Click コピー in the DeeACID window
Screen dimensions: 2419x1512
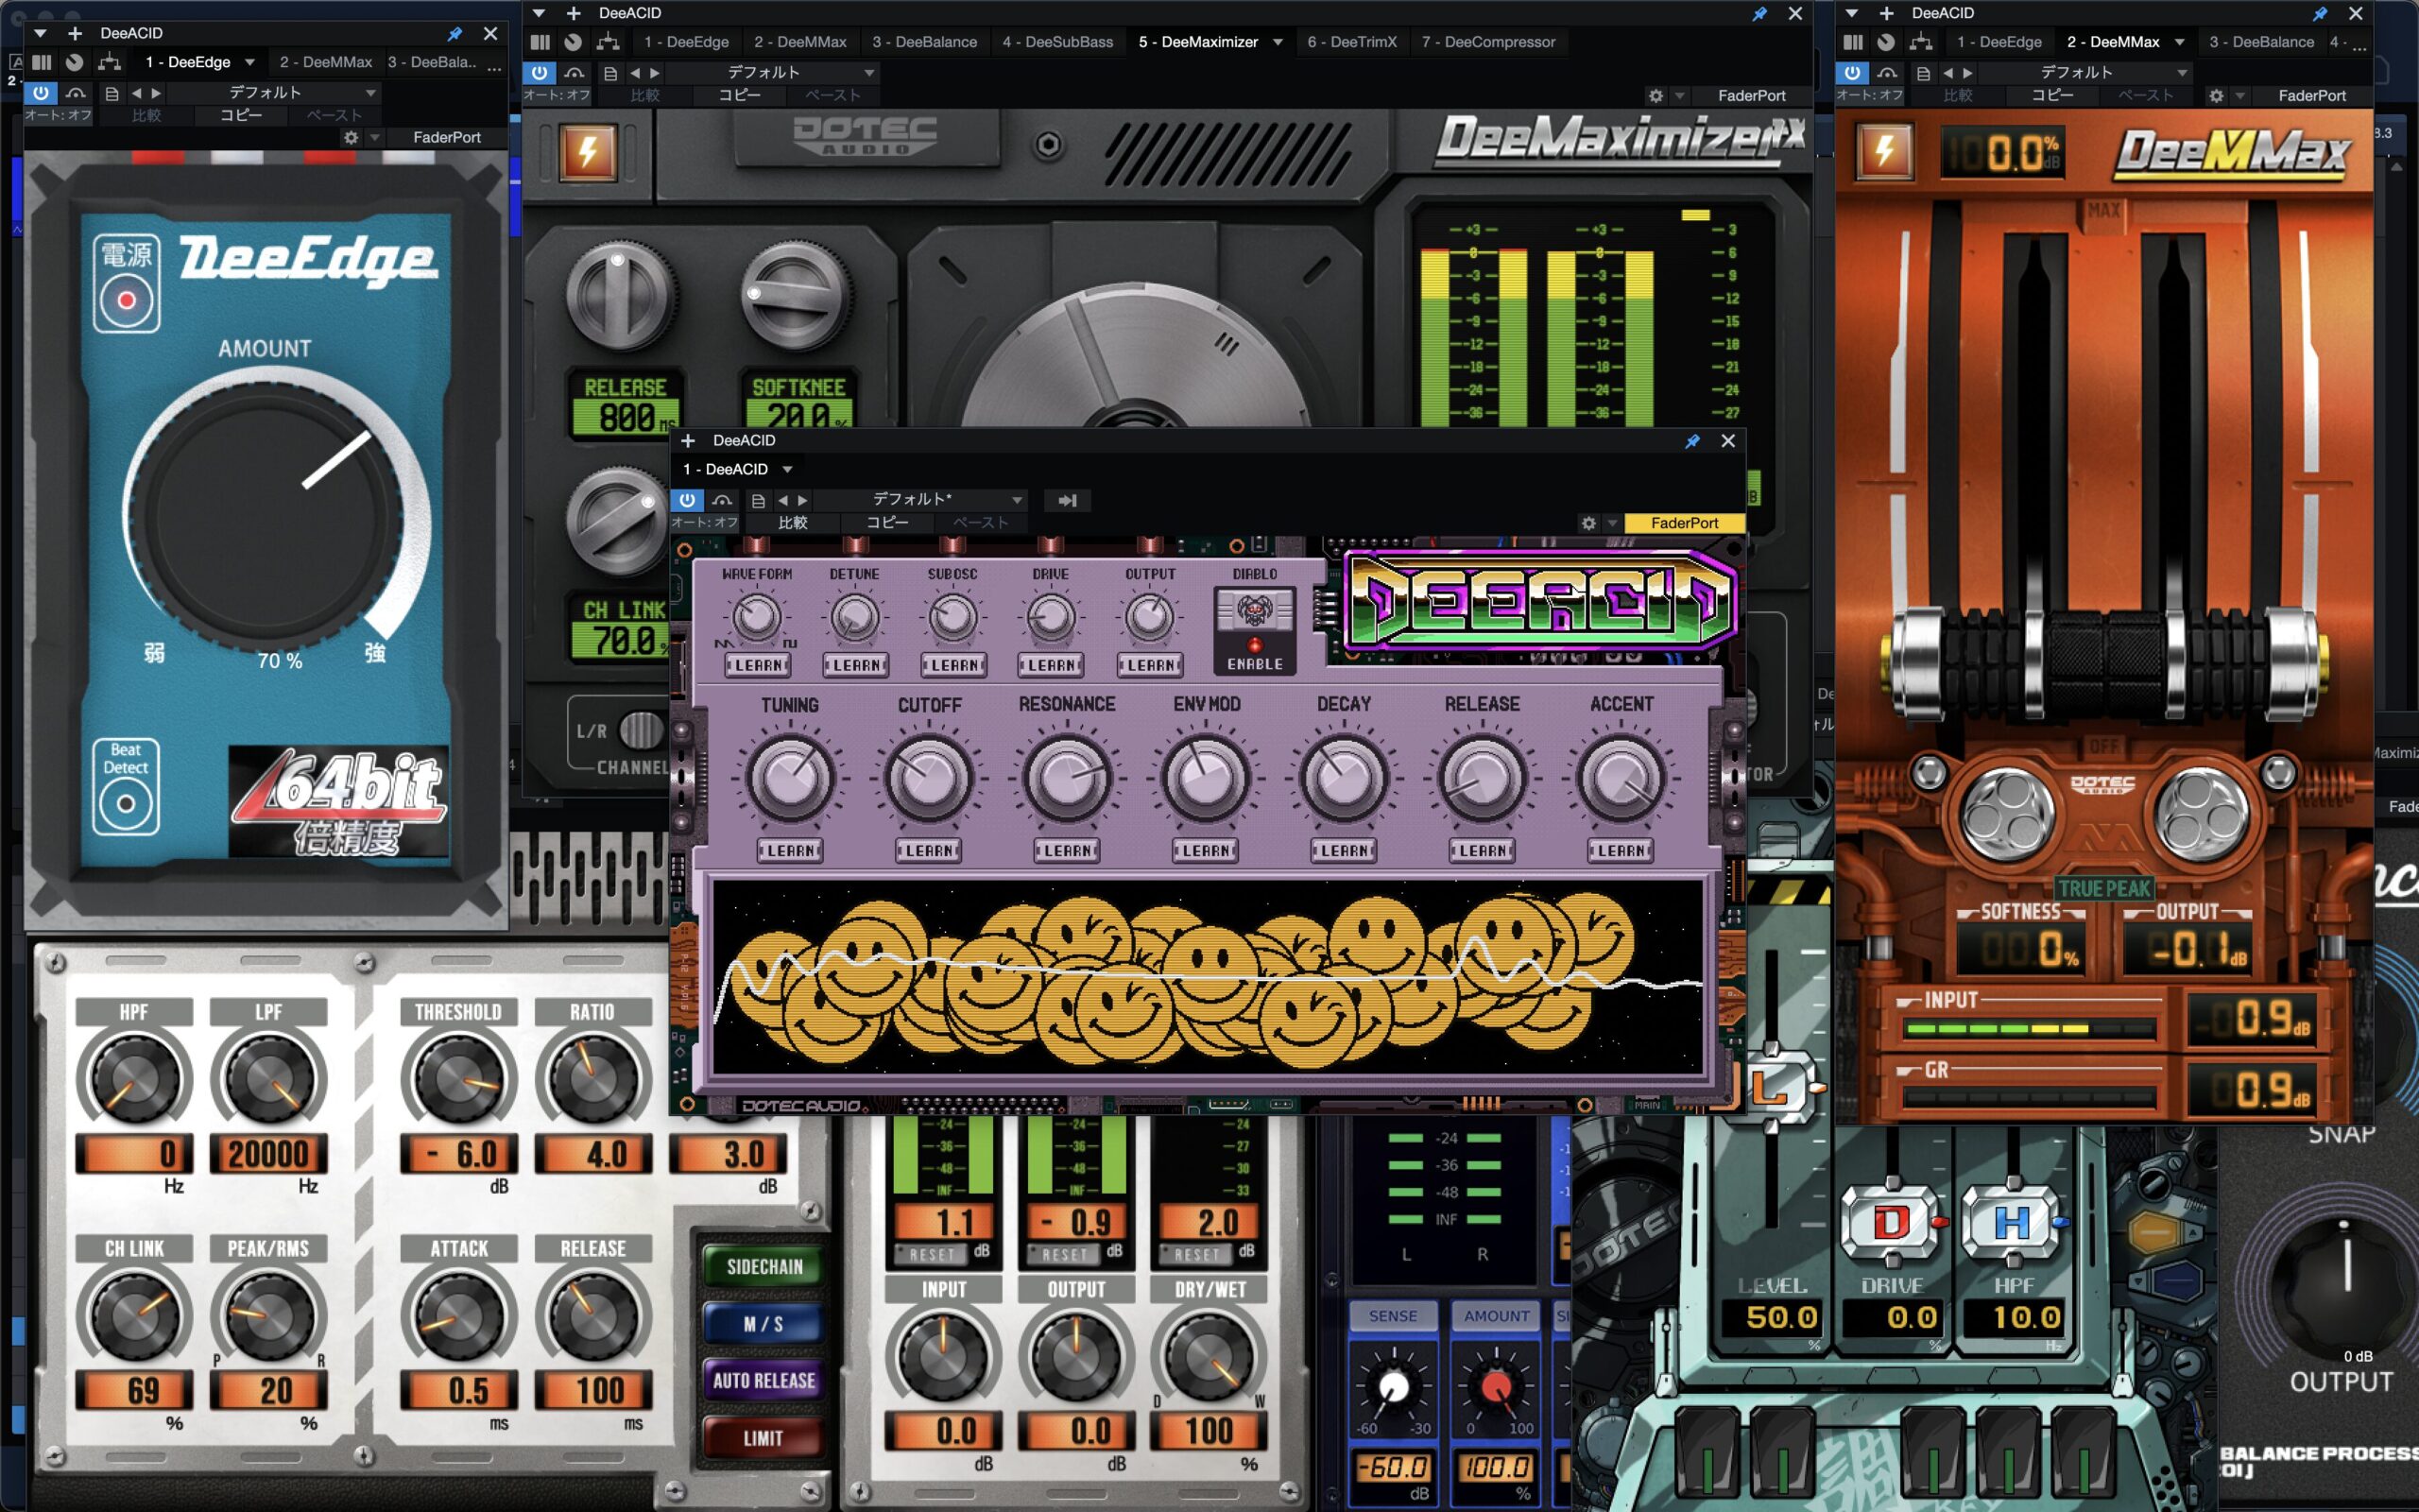pos(886,522)
